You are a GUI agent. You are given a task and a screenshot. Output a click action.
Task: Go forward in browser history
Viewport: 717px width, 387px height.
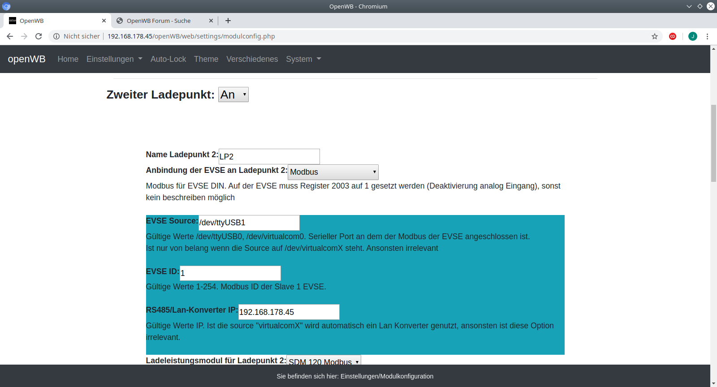(x=24, y=36)
